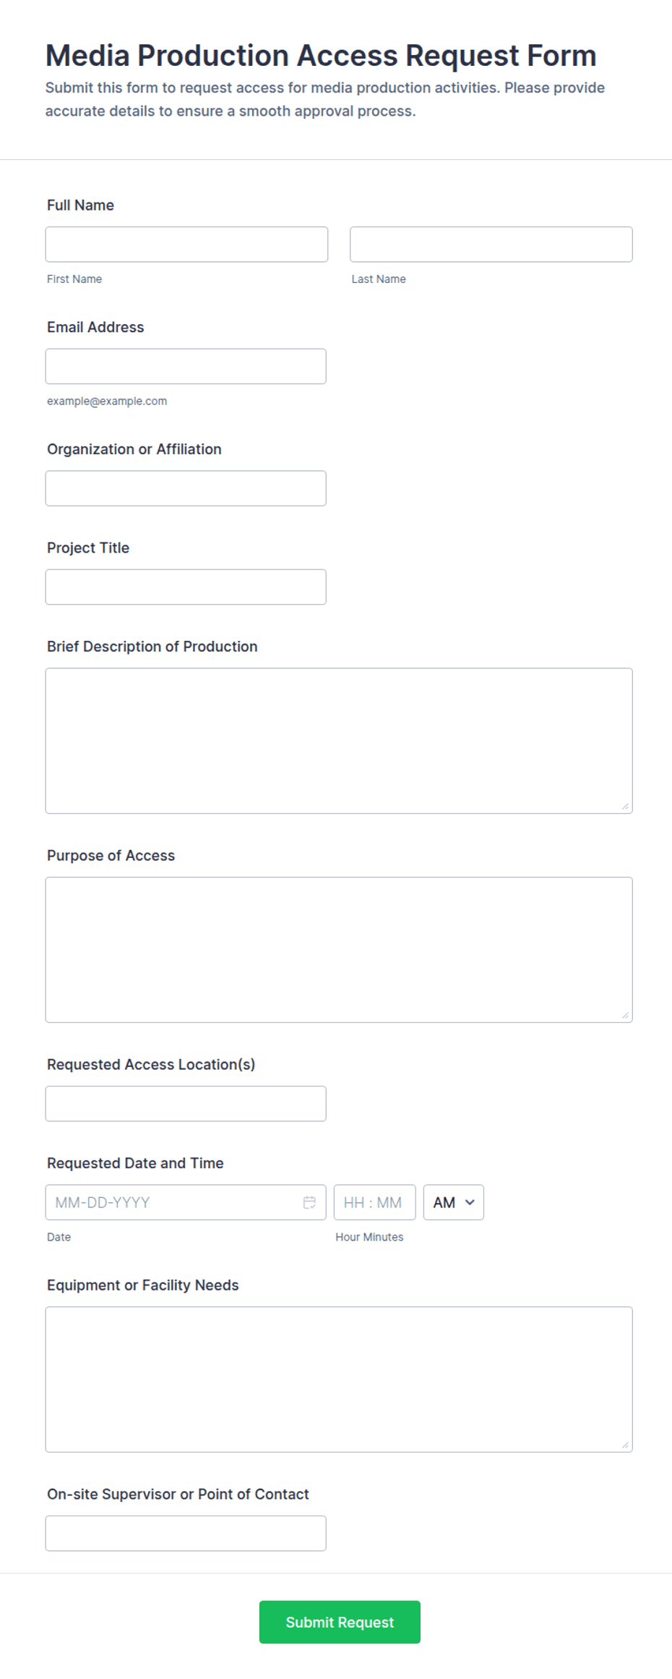Image resolution: width=672 pixels, height=1679 pixels.
Task: Click the MM-DD-YYYY date input
Action: point(186,1202)
